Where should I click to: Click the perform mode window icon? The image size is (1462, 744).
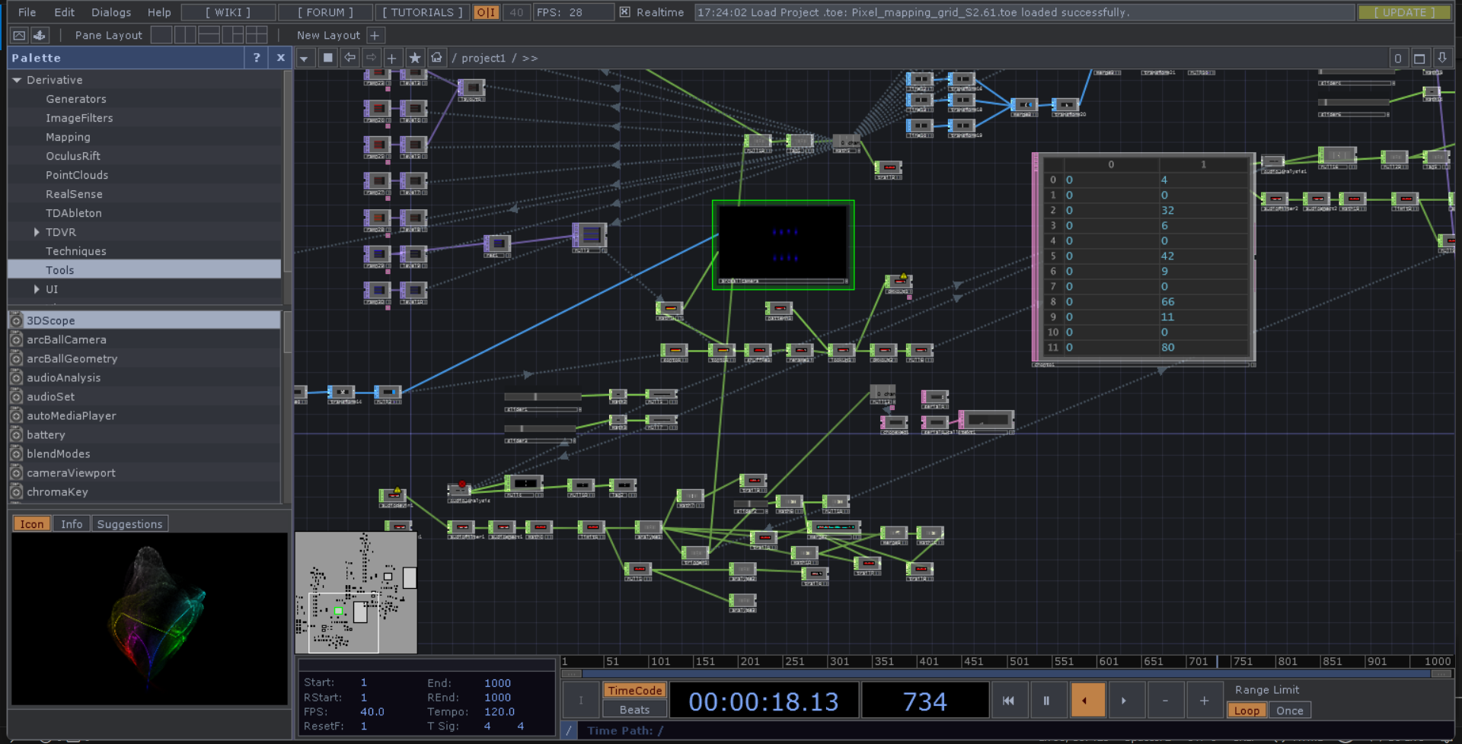click(19, 35)
